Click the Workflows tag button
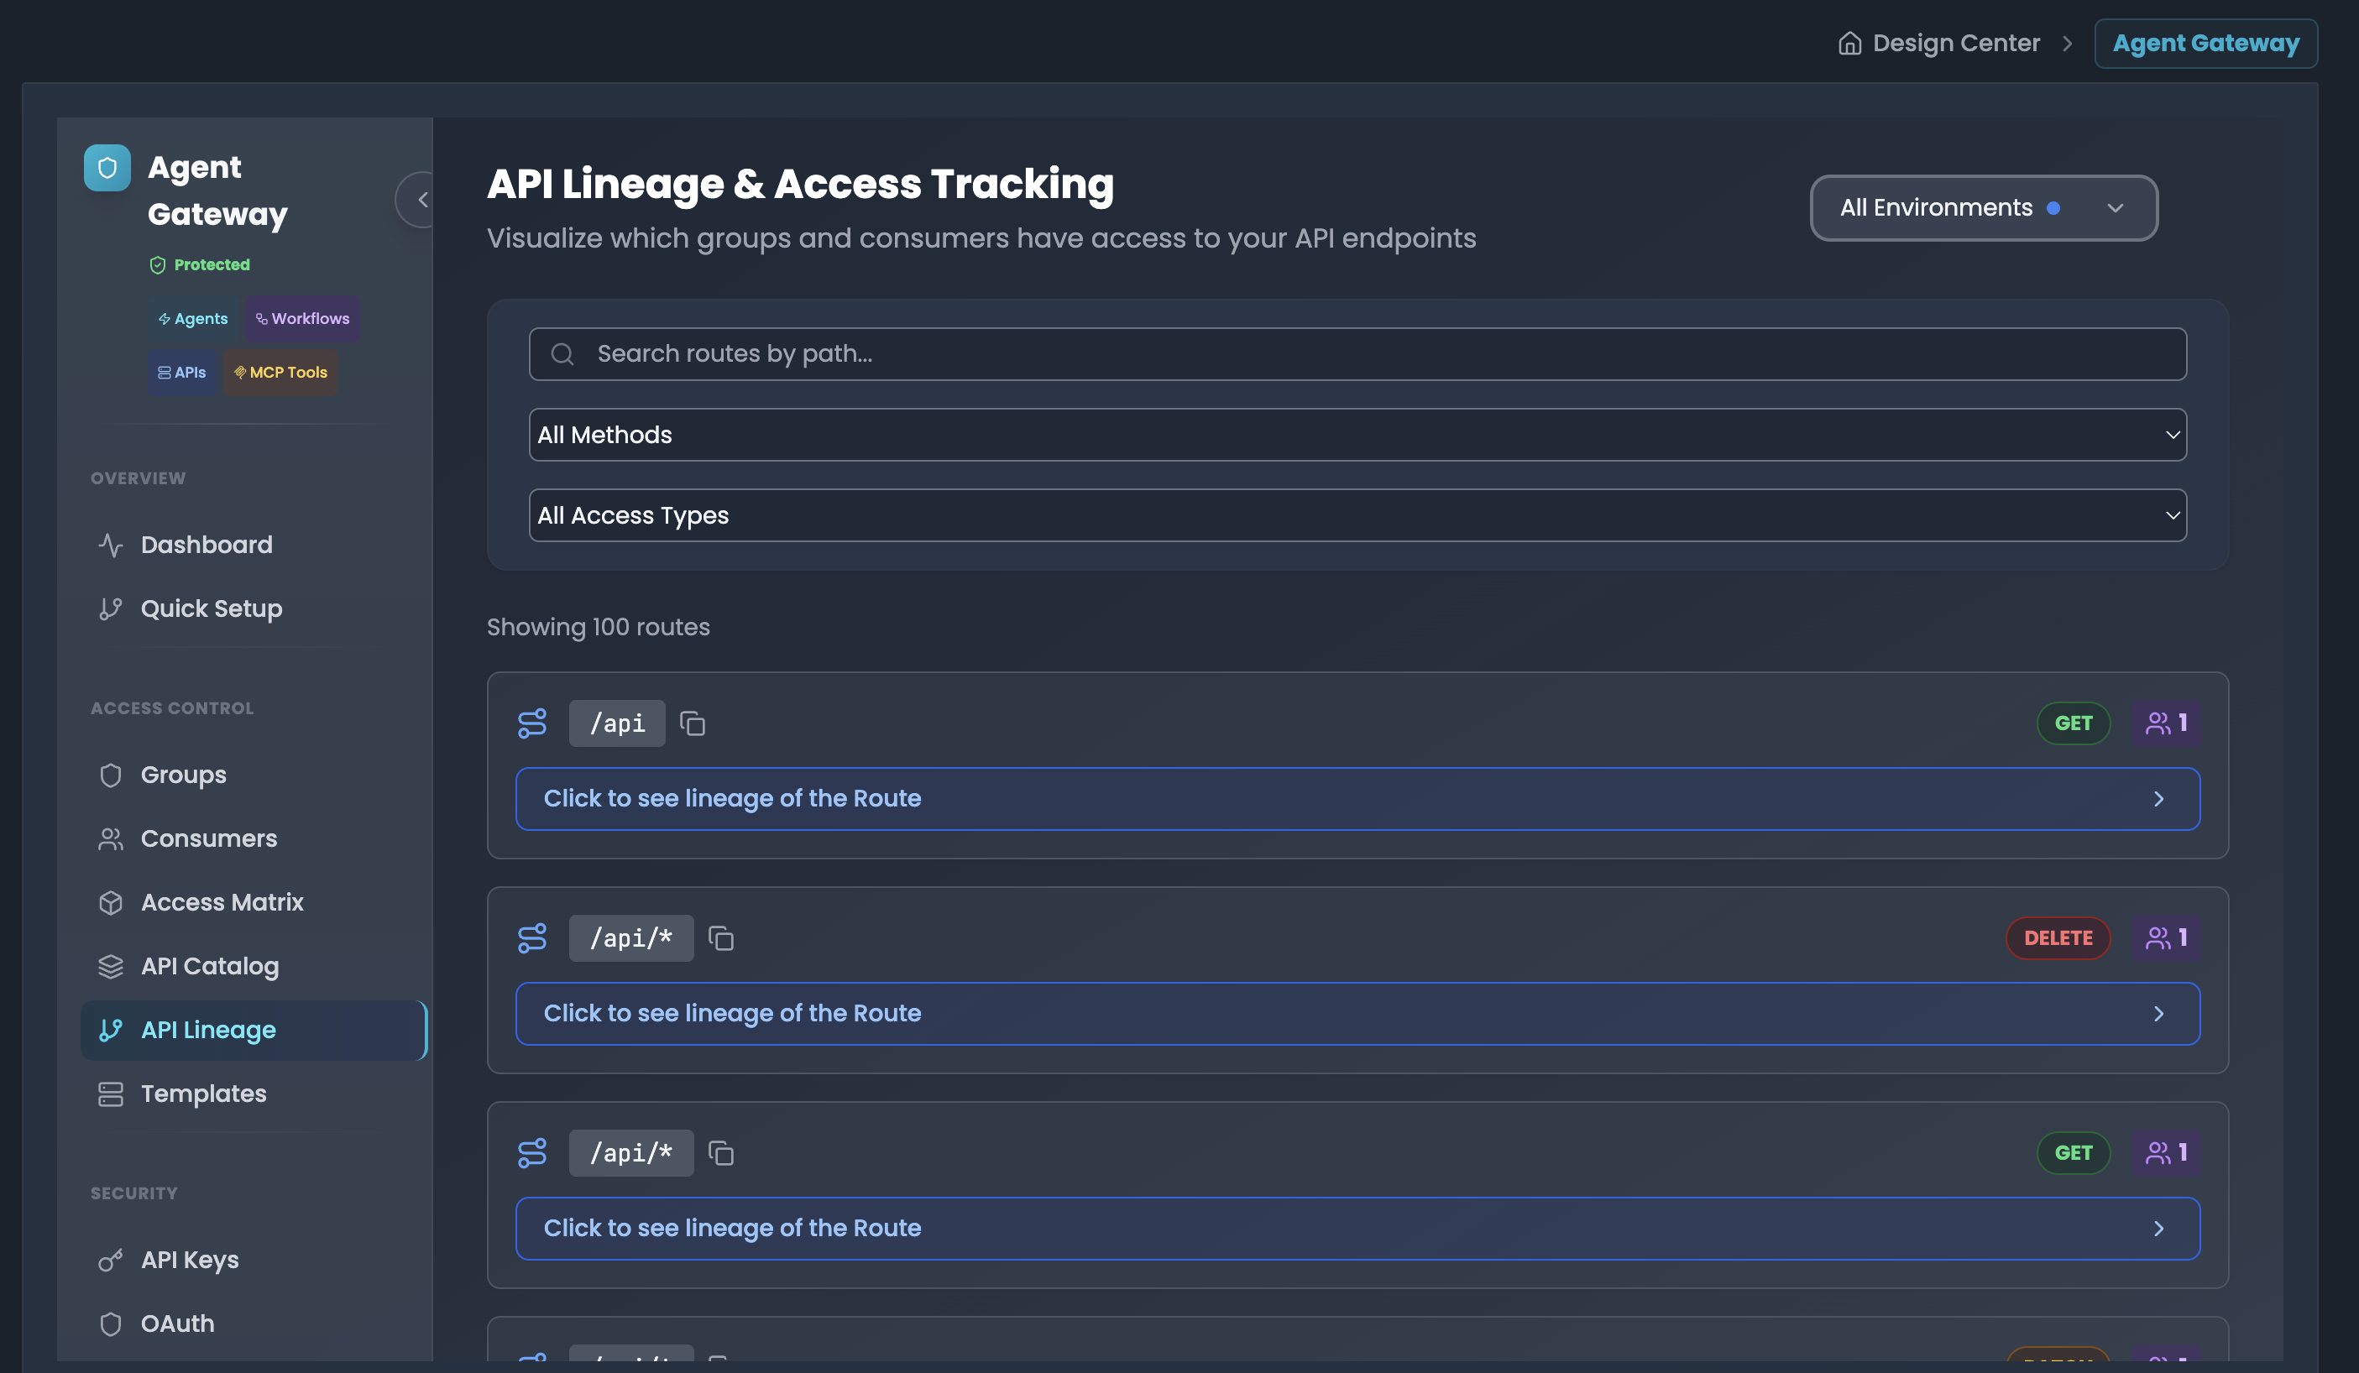This screenshot has height=1373, width=2359. [x=302, y=318]
